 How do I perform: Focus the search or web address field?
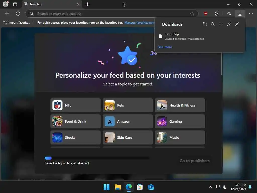pos(111,14)
